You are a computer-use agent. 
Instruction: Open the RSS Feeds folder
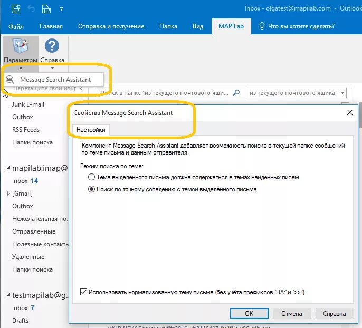coord(26,130)
